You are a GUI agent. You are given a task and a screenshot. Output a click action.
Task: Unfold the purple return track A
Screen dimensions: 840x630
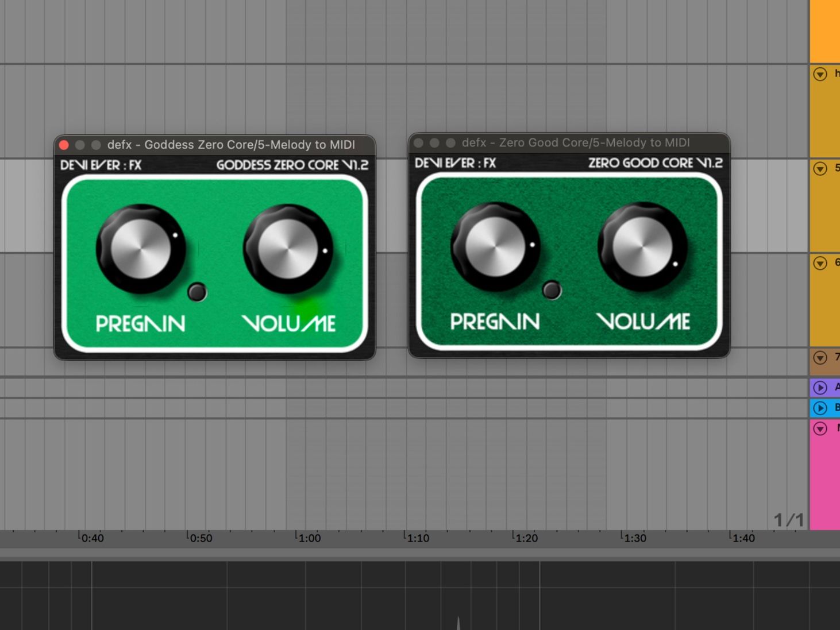[x=820, y=388]
